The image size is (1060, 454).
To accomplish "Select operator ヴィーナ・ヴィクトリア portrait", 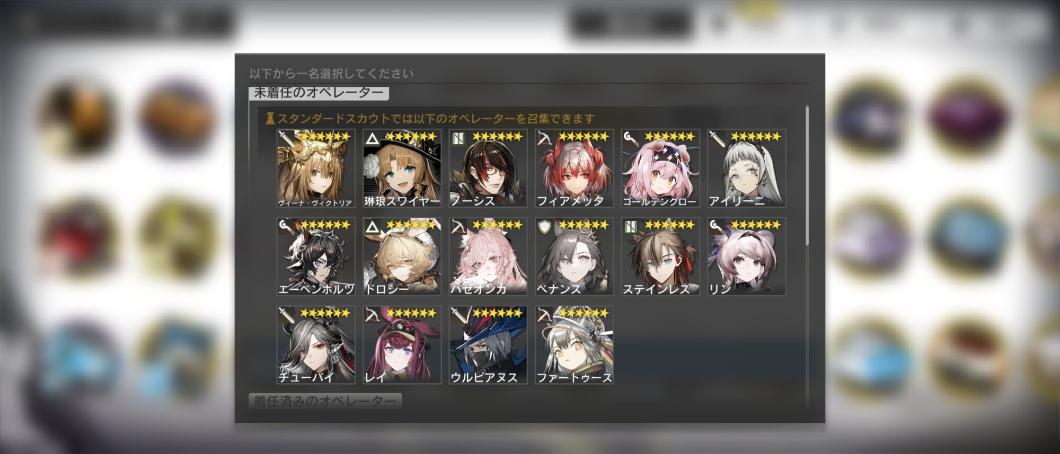I will [x=316, y=168].
